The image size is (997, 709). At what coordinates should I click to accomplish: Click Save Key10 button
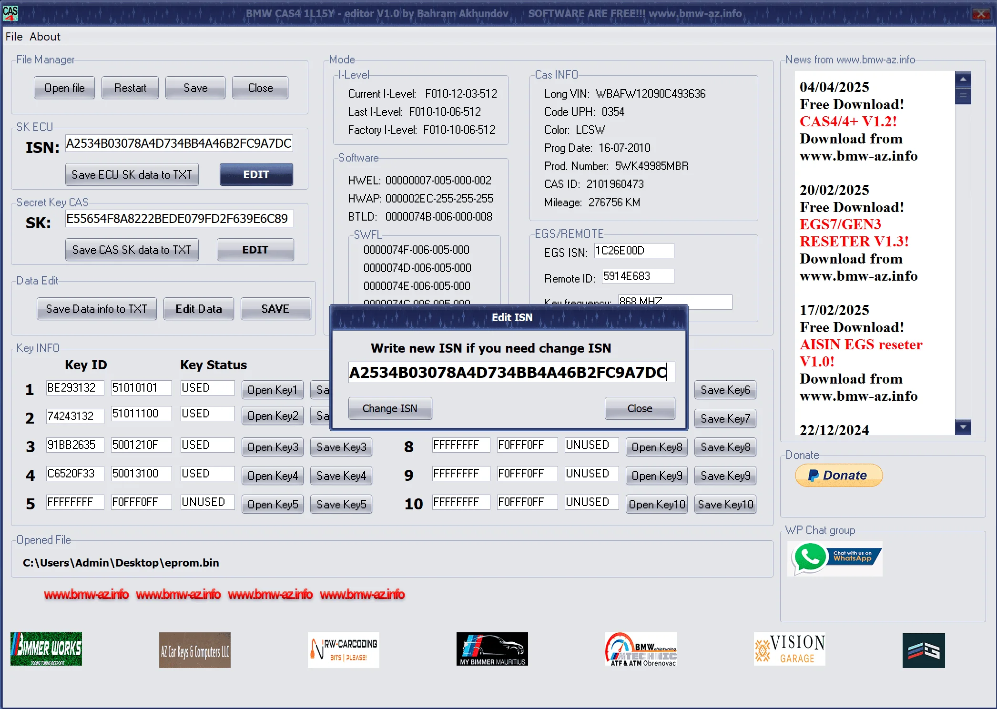coord(725,504)
